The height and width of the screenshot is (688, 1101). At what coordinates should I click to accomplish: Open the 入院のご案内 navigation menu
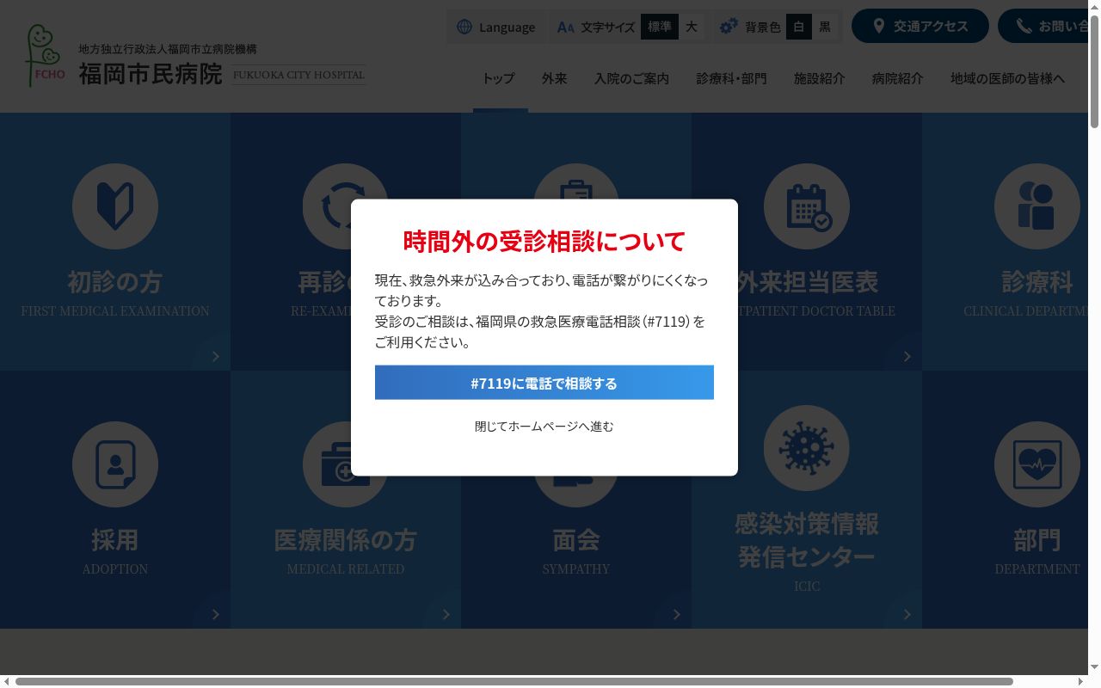click(x=631, y=78)
